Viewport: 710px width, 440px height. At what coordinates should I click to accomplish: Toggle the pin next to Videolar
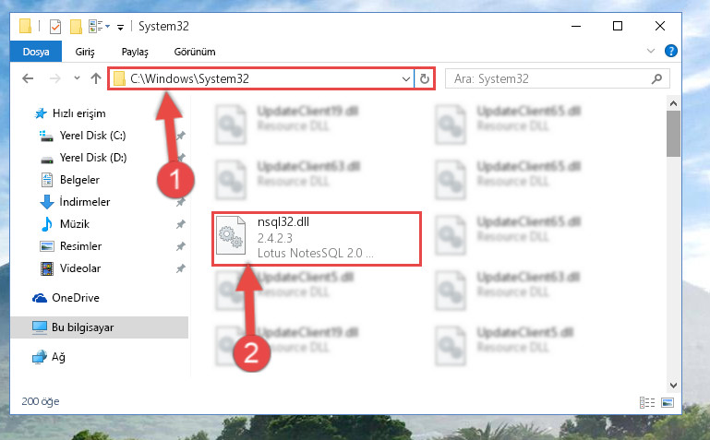point(181,268)
